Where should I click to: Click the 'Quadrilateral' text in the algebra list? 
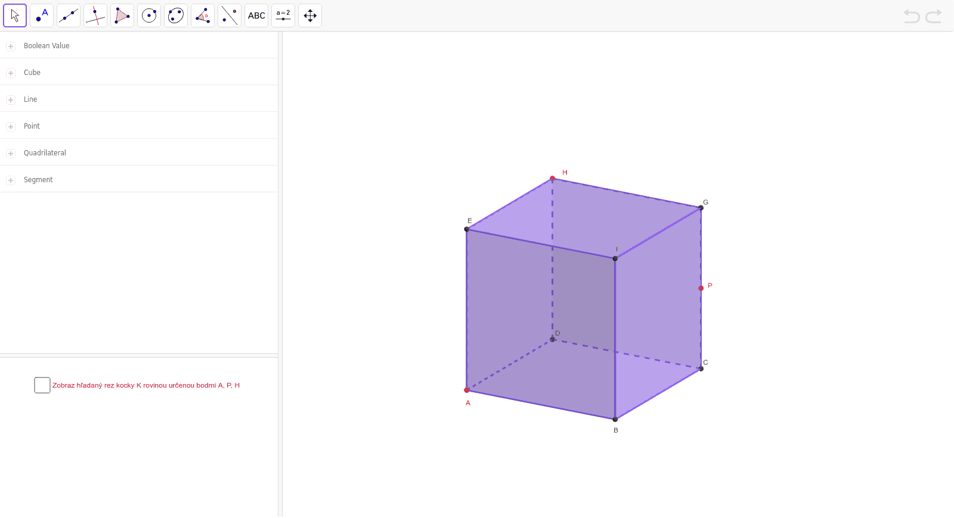pos(45,153)
